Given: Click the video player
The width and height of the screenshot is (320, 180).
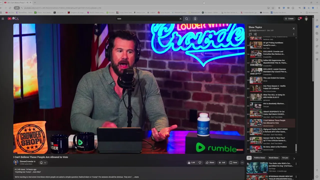Looking at the screenshot, I should pyautogui.click(x=129, y=89).
